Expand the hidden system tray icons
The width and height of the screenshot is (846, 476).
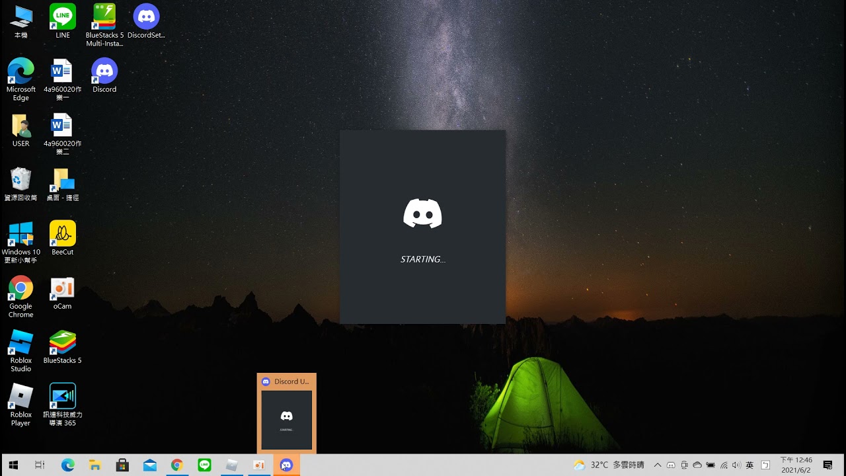tap(657, 465)
